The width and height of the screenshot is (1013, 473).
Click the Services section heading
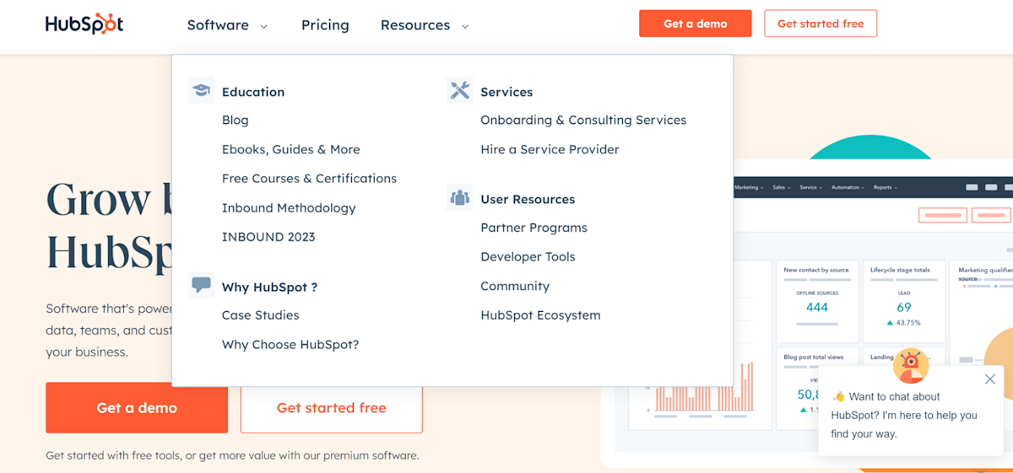506,92
